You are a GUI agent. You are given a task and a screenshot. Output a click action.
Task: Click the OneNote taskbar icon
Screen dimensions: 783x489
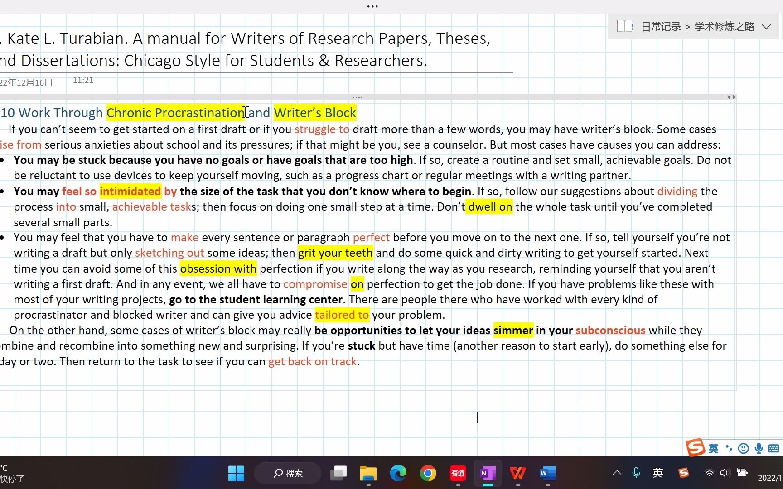click(488, 473)
